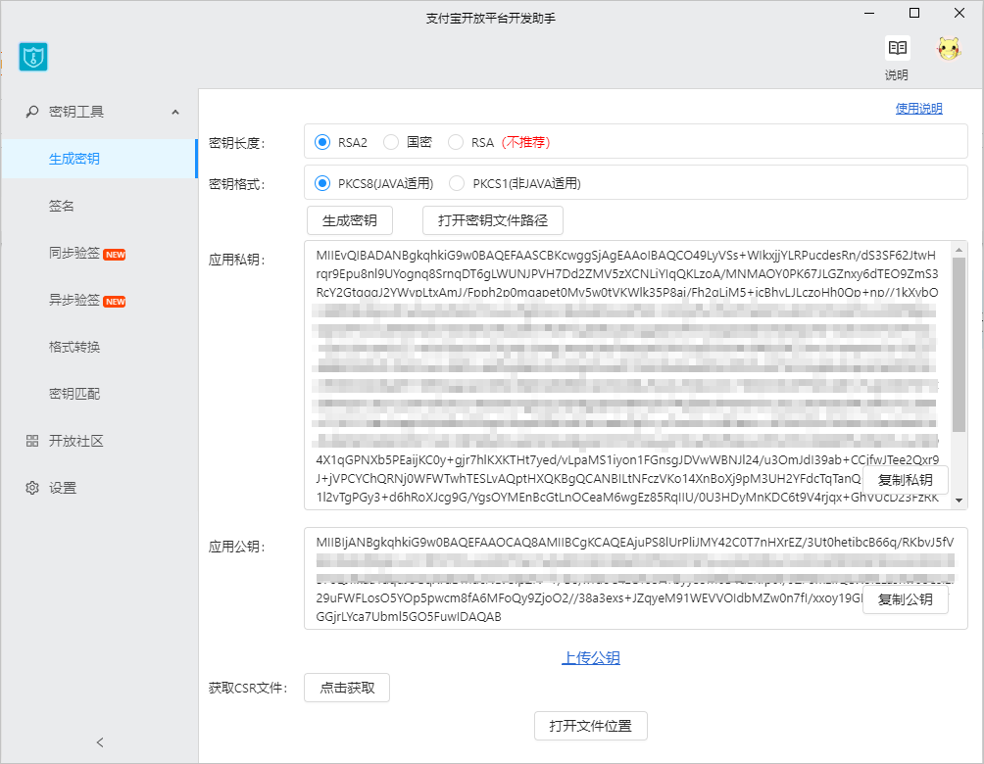Image resolution: width=984 pixels, height=764 pixels.
Task: Click the 复制私钥 button
Action: tap(905, 481)
